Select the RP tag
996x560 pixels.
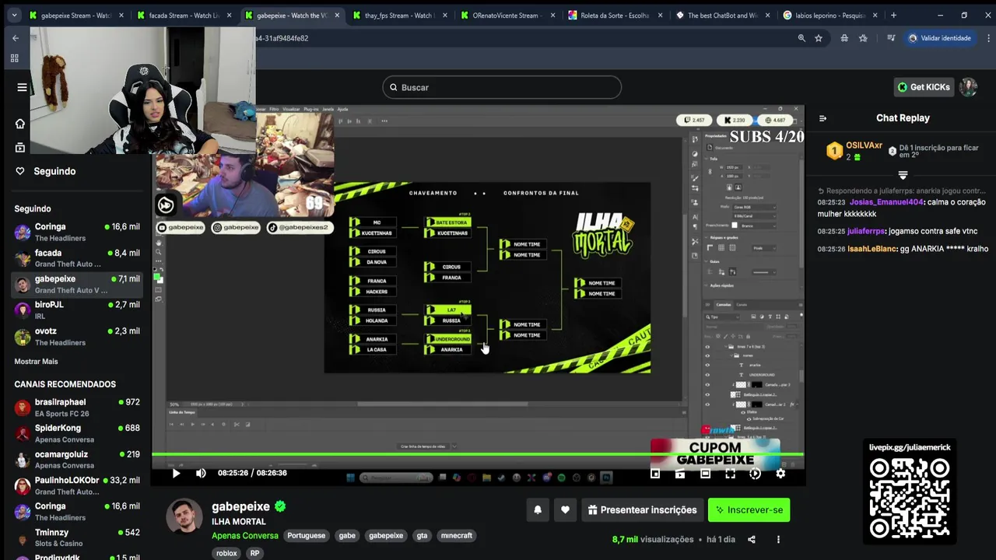254,554
